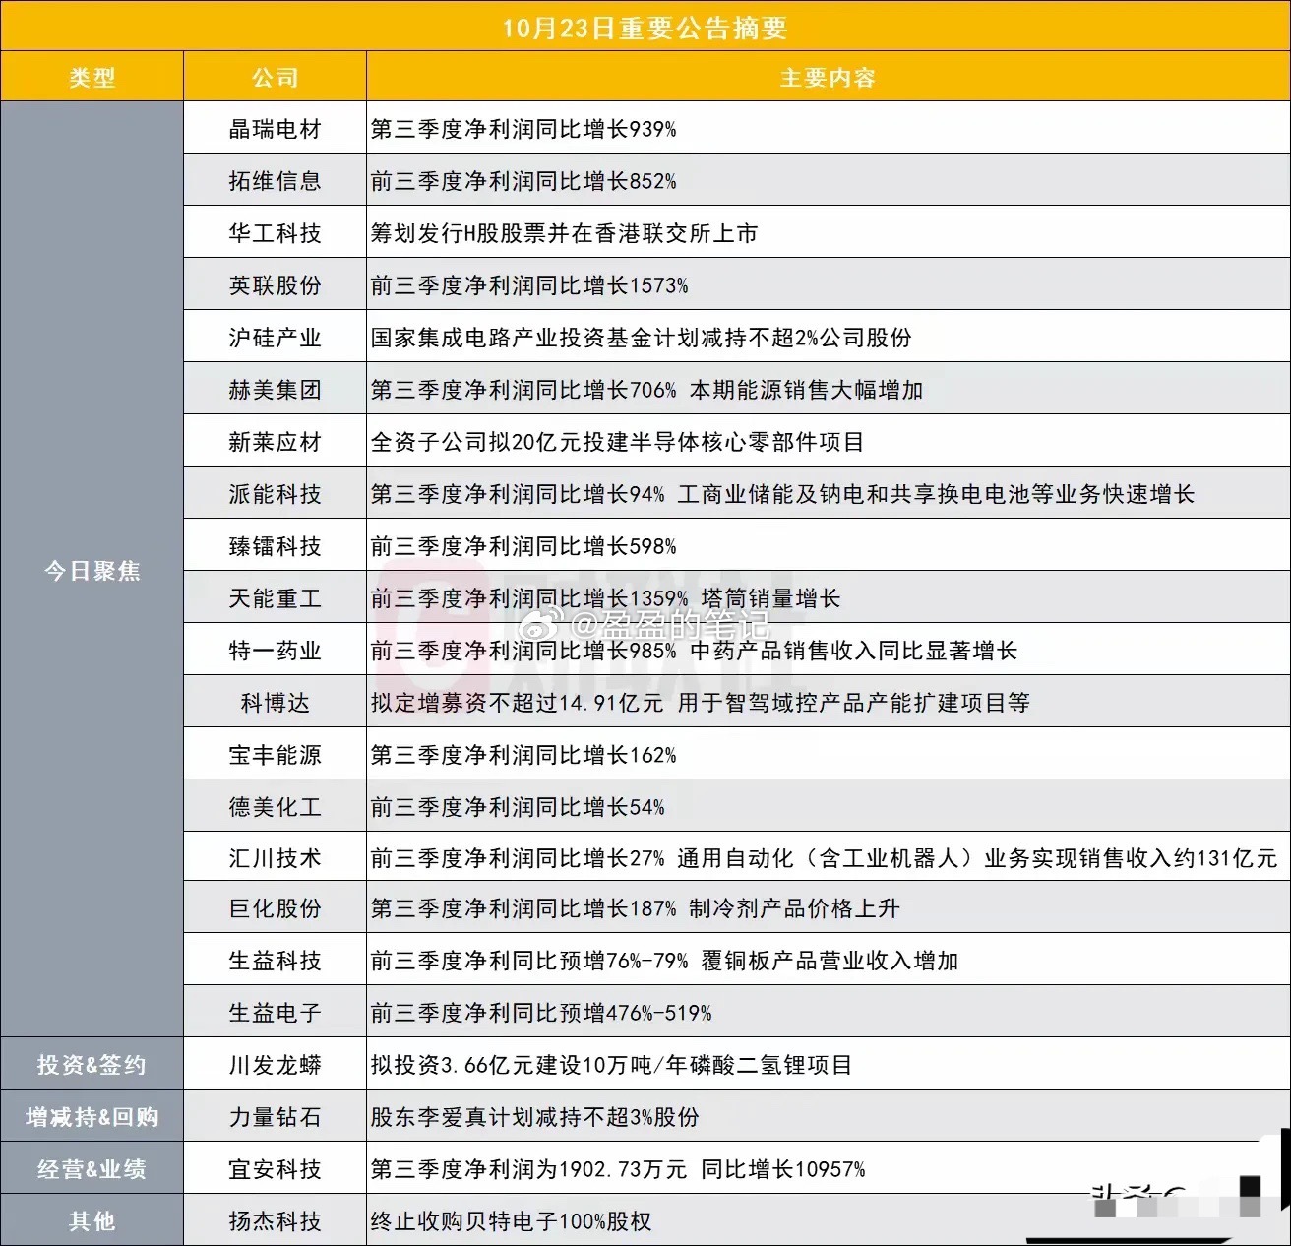
Task: Click the '通用自动化（含工业机器人）' announcement
Action: click(x=825, y=858)
